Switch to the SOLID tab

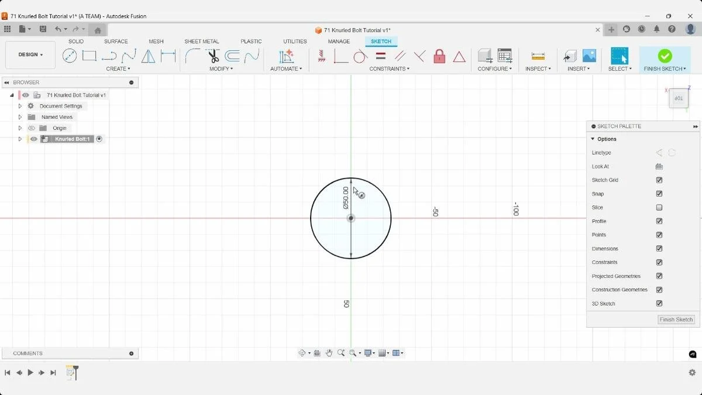coord(76,42)
